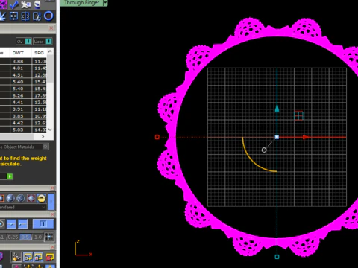358x268 pixels.
Task: Click the grid snap icon
Action: 49,237
